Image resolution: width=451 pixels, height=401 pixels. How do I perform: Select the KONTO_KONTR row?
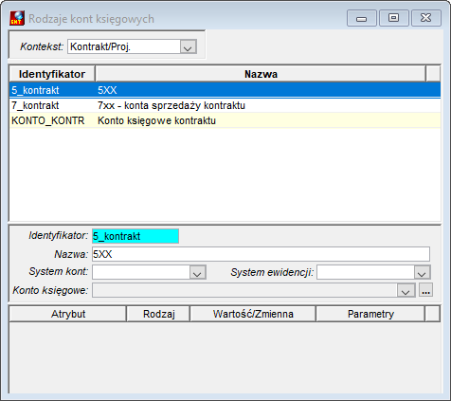(225, 120)
